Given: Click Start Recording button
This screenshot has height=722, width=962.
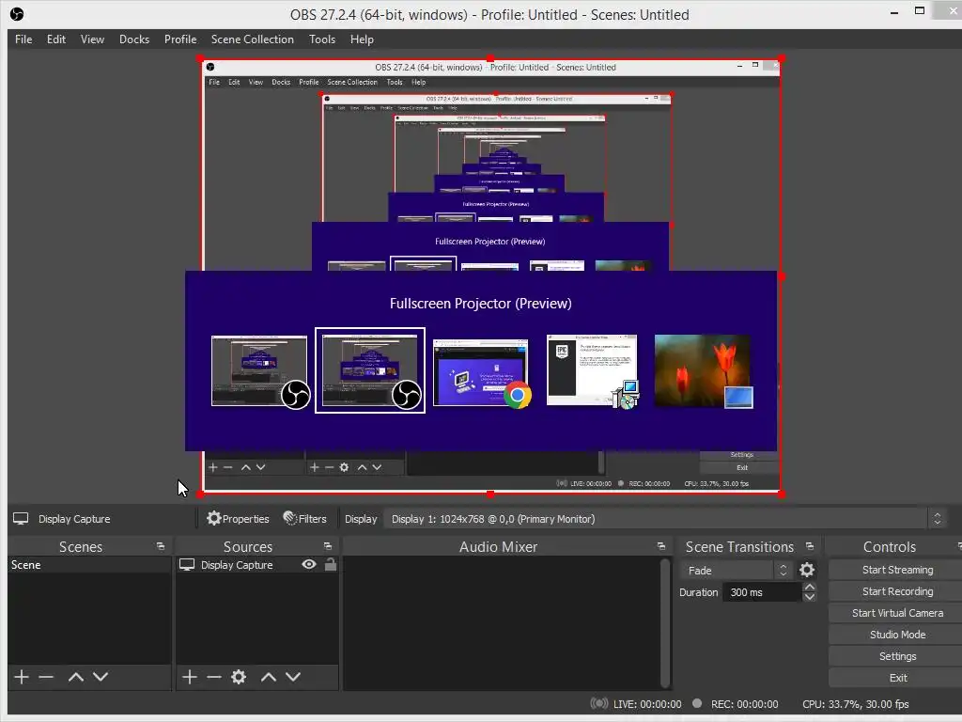Looking at the screenshot, I should click(x=897, y=591).
